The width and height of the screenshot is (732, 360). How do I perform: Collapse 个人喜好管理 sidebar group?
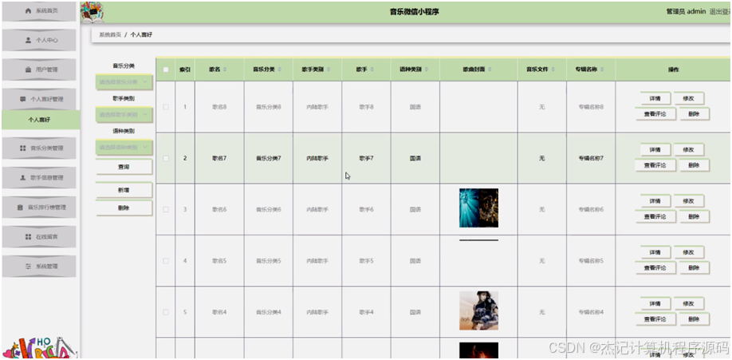point(39,99)
